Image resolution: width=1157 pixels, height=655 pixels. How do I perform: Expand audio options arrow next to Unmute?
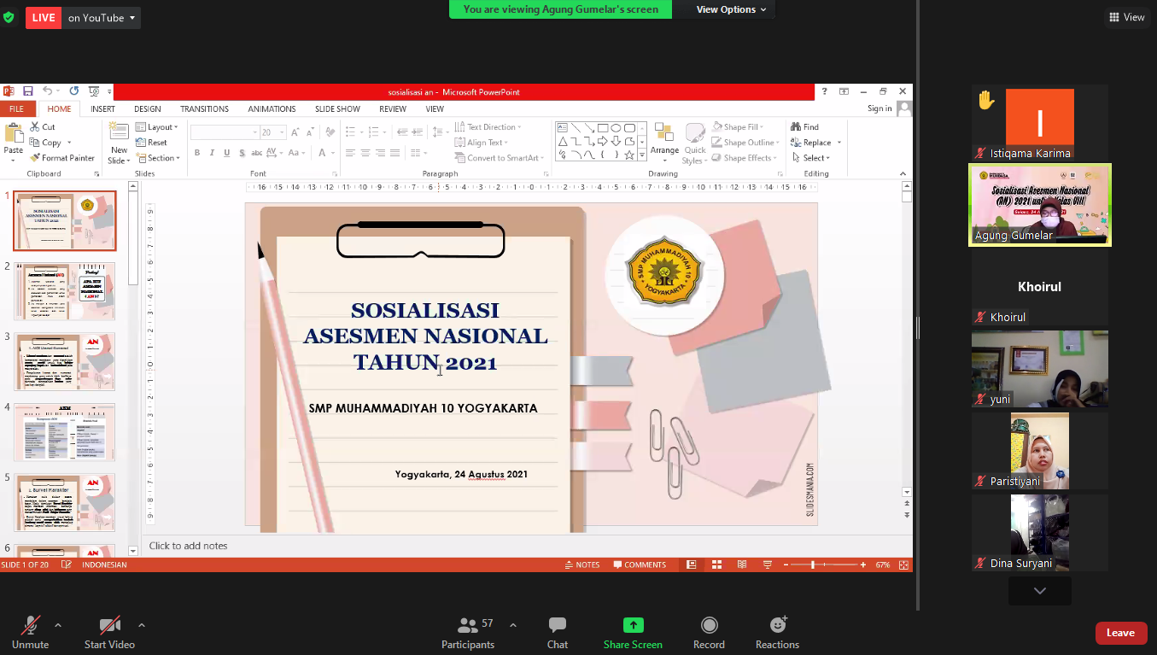point(58,625)
